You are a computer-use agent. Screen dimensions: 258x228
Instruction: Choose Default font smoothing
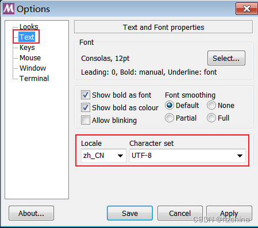pos(170,105)
